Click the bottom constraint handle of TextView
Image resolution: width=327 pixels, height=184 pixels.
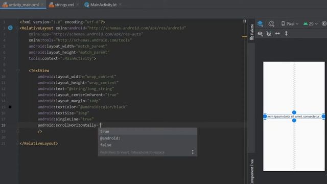pyautogui.click(x=294, y=121)
